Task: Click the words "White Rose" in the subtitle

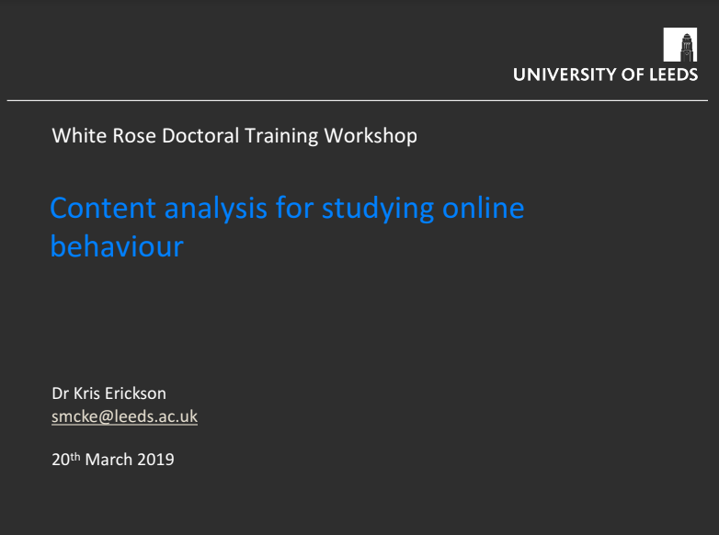Action: click(x=104, y=136)
